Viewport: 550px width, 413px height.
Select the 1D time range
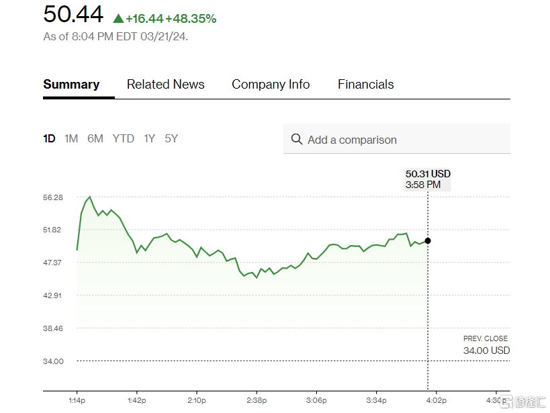(x=49, y=139)
